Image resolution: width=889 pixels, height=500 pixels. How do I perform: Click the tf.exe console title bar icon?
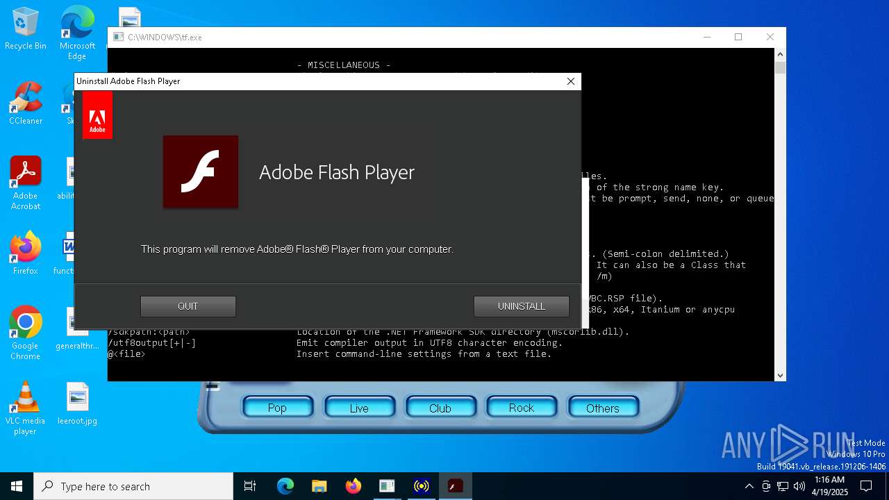pyautogui.click(x=118, y=37)
